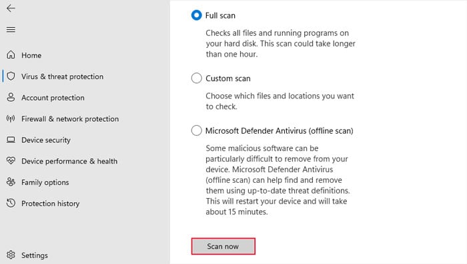Start the scan with Scan now
The width and height of the screenshot is (467, 264).
click(223, 246)
